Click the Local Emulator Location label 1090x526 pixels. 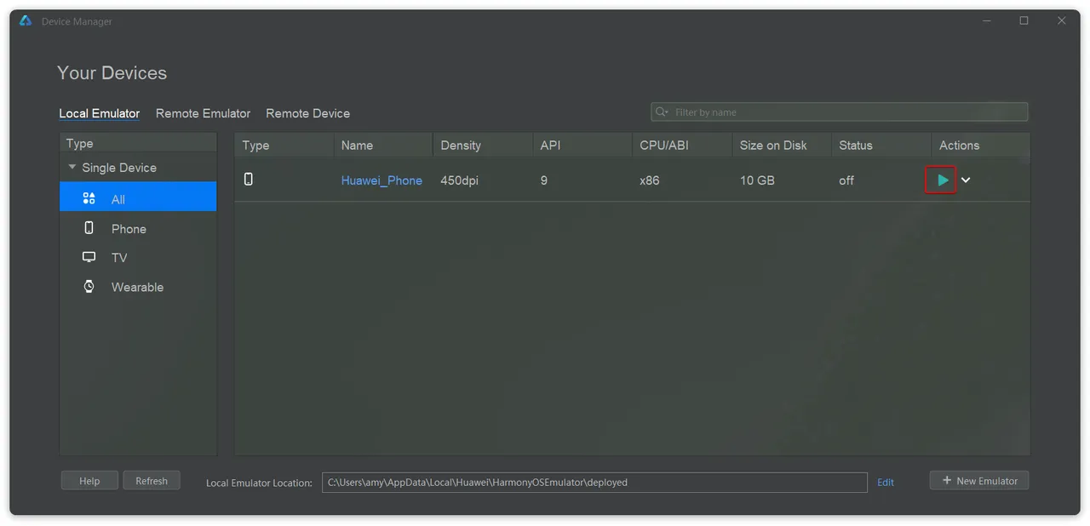pyautogui.click(x=259, y=483)
